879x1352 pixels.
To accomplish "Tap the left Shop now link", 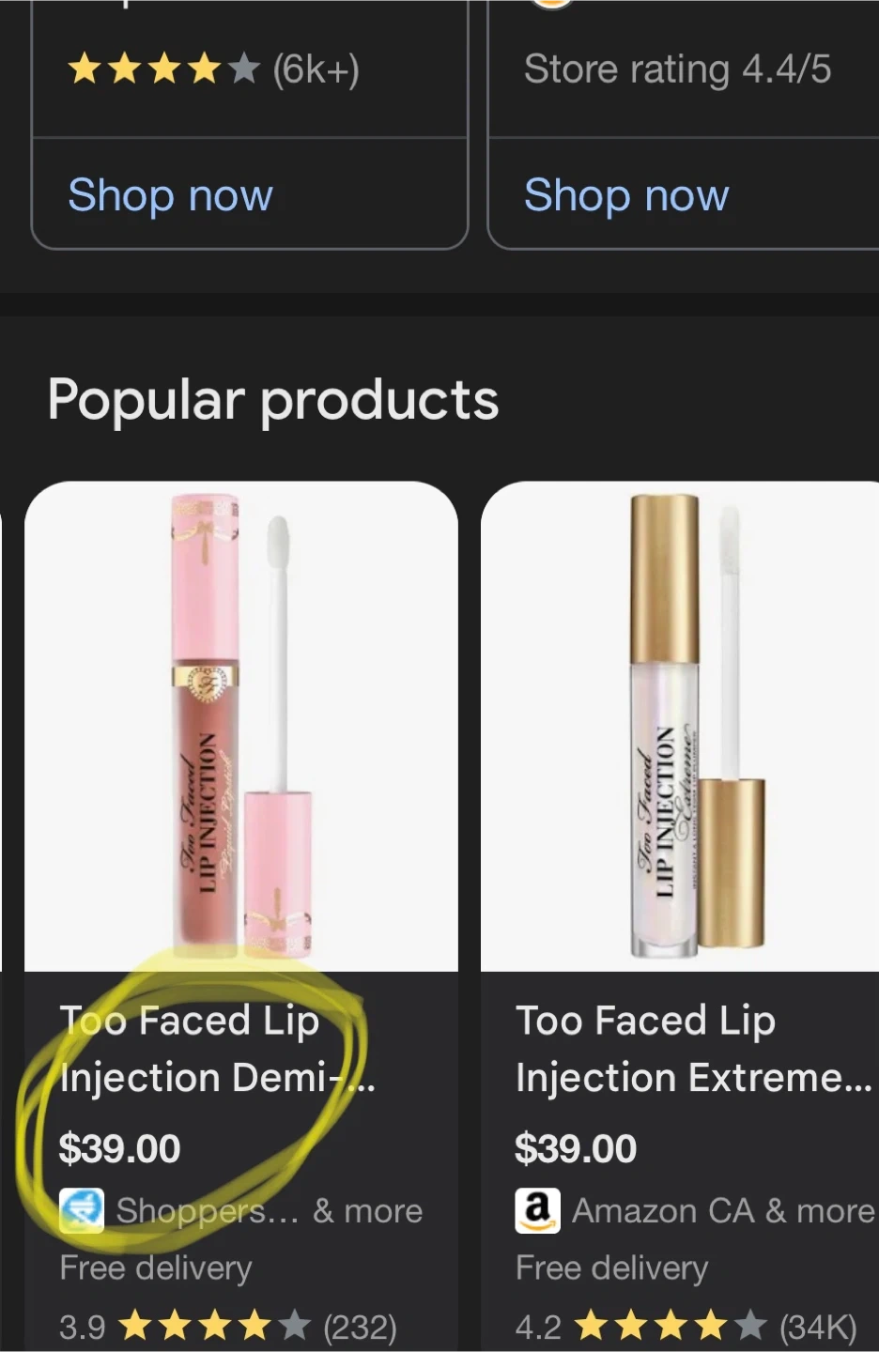I will point(170,195).
